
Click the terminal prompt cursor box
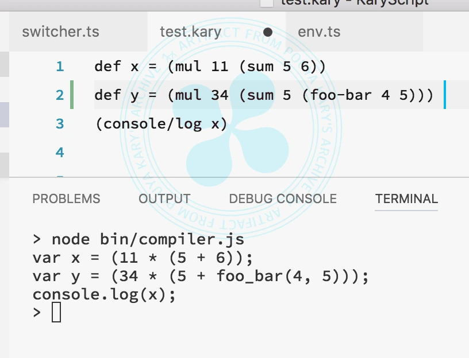pos(56,313)
